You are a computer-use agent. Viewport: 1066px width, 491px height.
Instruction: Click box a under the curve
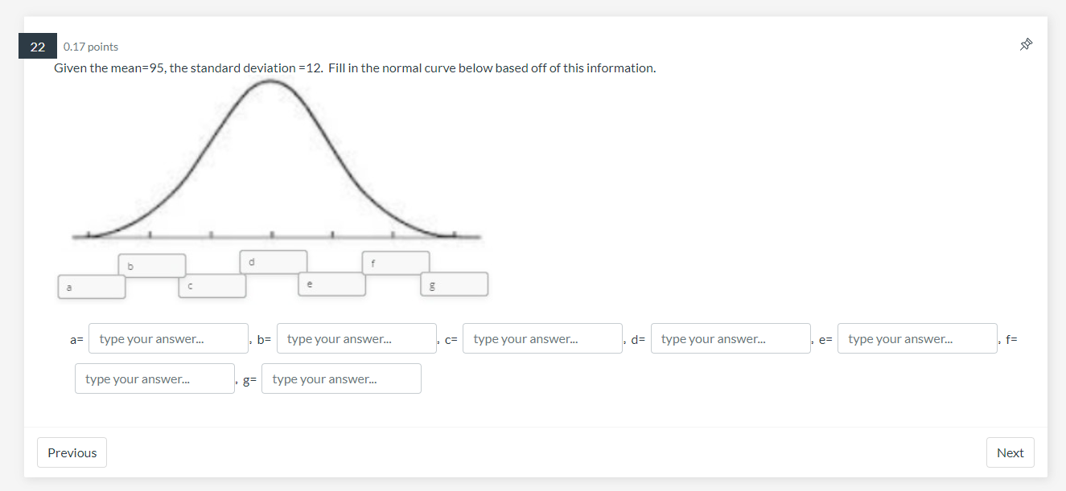(92, 287)
